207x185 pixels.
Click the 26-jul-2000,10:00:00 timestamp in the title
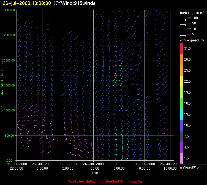[x=27, y=3]
